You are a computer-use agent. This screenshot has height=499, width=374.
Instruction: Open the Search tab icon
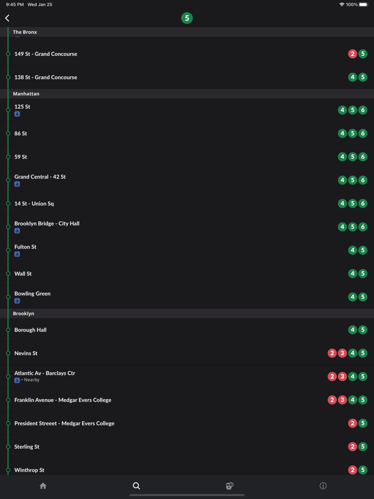click(136, 486)
